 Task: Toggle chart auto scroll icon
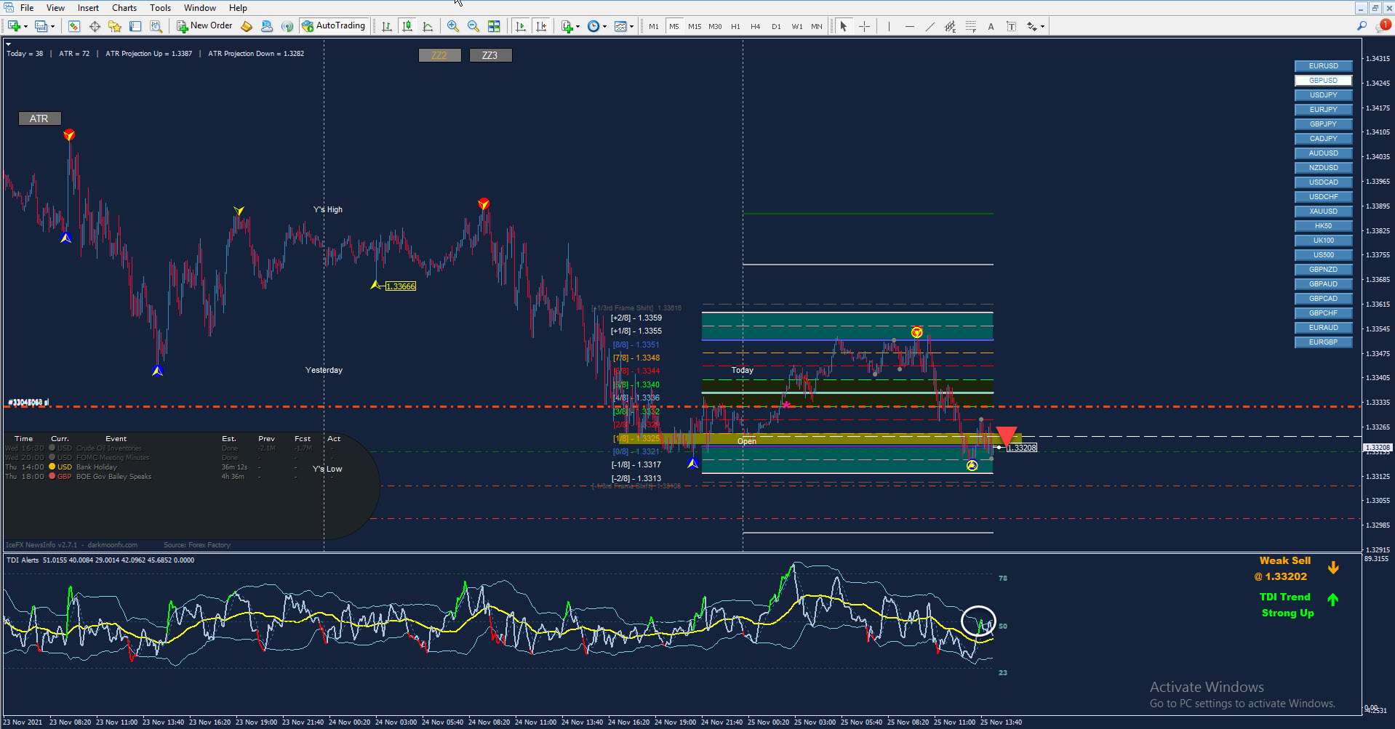tap(520, 26)
